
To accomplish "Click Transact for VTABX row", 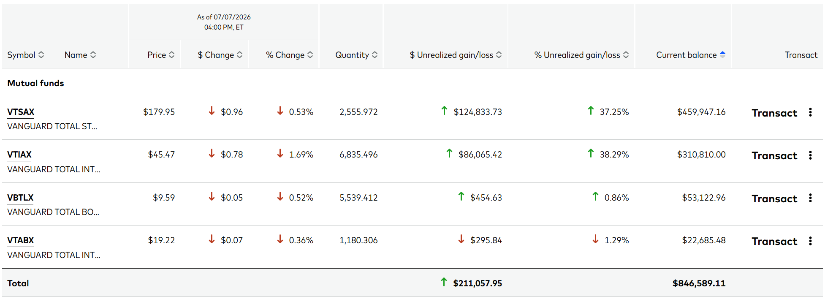I will point(774,242).
